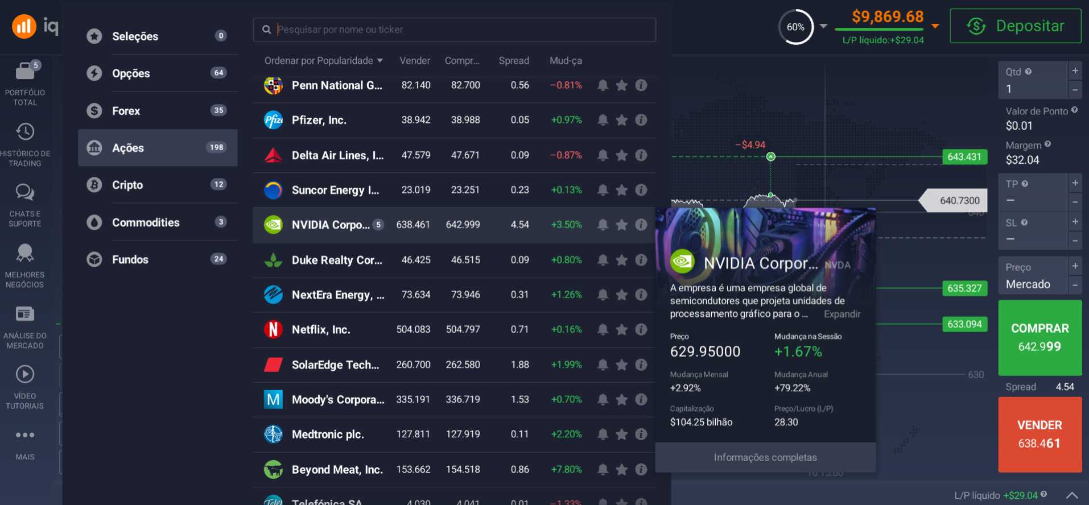Select Forex category
This screenshot has width=1089, height=505.
(x=158, y=110)
